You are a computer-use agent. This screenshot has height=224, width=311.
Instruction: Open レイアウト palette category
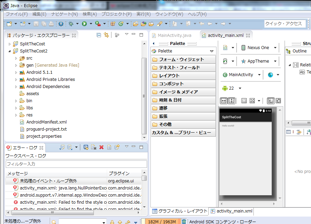[x=183, y=76]
